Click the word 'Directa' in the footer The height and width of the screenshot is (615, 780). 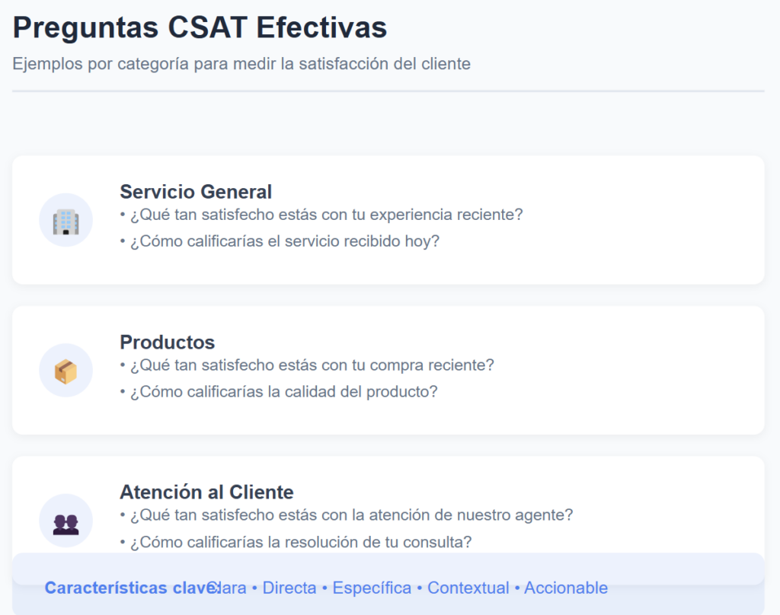coord(289,588)
